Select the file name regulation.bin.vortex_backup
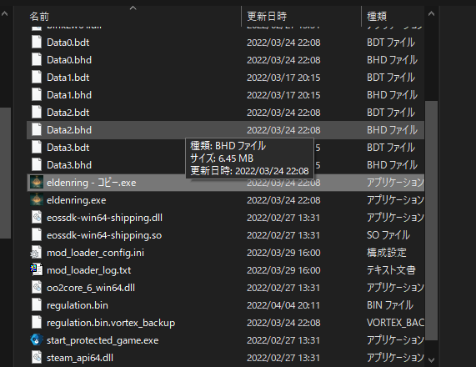This screenshot has height=367, width=476. point(111,323)
